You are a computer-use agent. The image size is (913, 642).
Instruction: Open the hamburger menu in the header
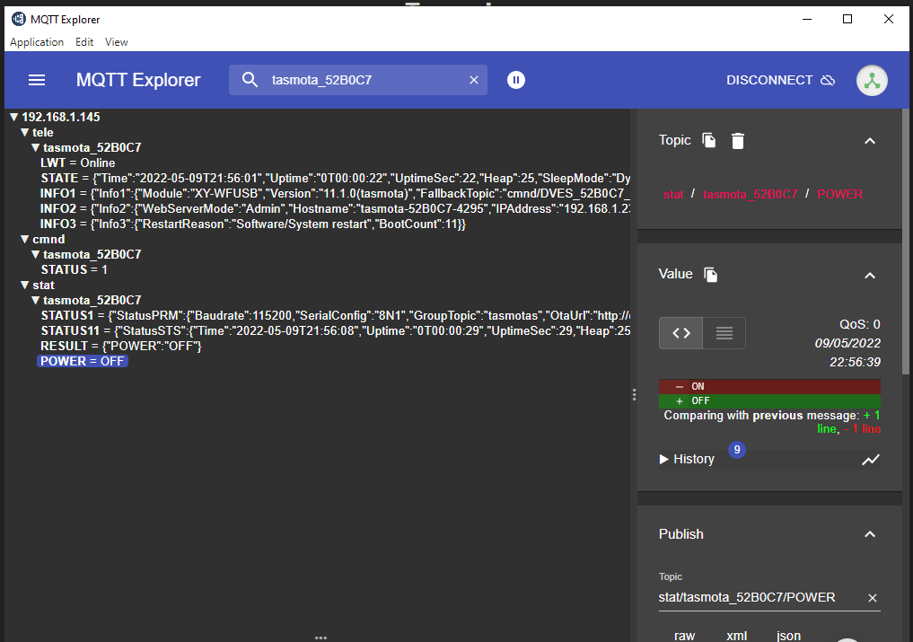(x=37, y=80)
